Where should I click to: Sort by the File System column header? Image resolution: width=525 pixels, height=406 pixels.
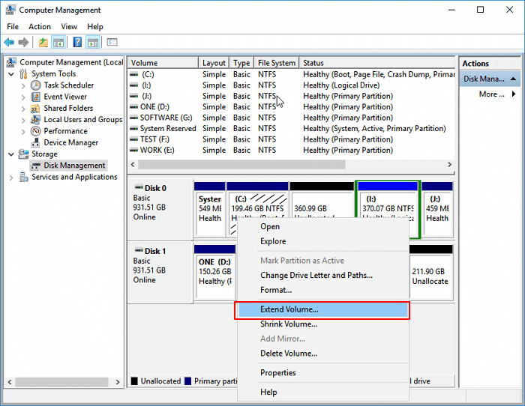(275, 64)
